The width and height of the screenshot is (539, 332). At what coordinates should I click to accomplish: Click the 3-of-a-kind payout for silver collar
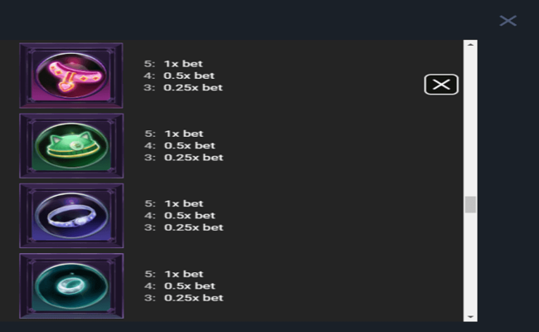(192, 227)
